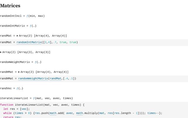Expand the unnamed Array(2) with Array(3) items
The height and width of the screenshot is (118, 188).
[1, 52]
